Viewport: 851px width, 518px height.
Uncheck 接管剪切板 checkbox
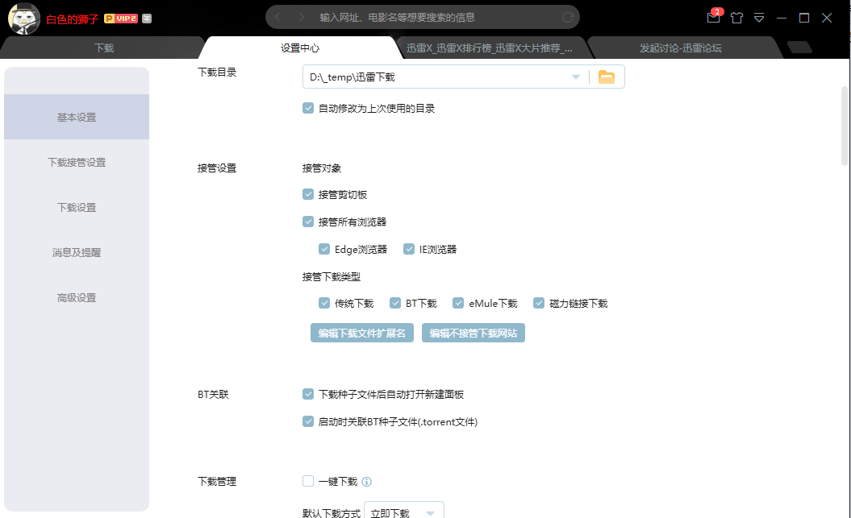307,194
